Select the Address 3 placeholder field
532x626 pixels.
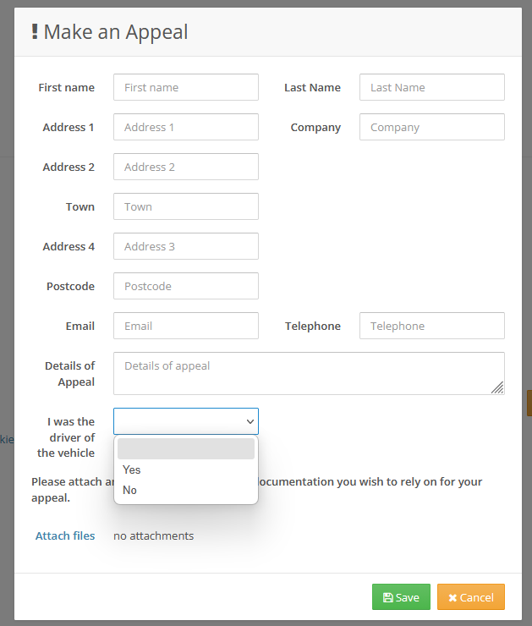click(186, 246)
